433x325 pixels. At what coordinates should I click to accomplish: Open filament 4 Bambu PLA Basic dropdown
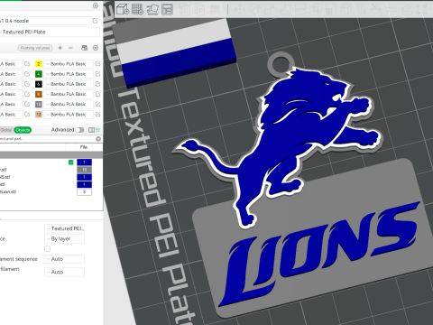[x=69, y=74]
